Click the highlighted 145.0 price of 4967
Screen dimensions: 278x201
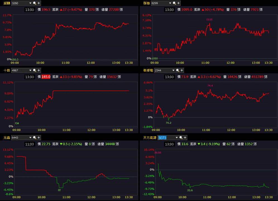tap(46, 77)
